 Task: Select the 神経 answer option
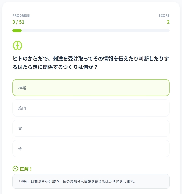[x=91, y=88]
